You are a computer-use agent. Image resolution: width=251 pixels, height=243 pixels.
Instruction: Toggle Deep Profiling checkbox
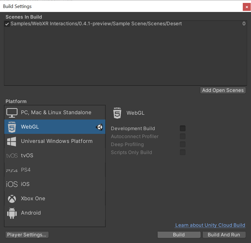point(183,144)
